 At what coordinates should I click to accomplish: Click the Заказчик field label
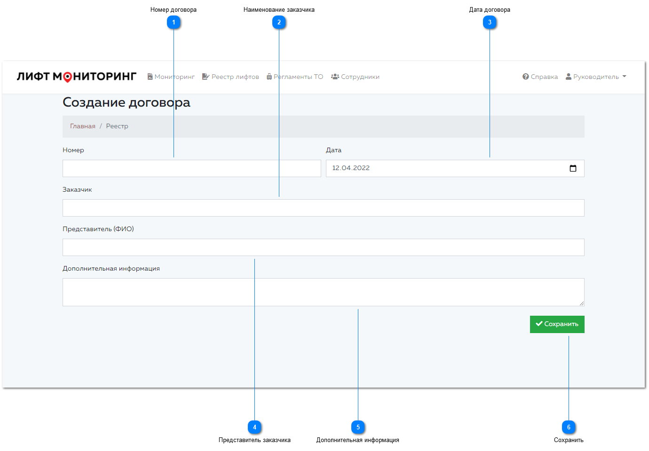77,189
